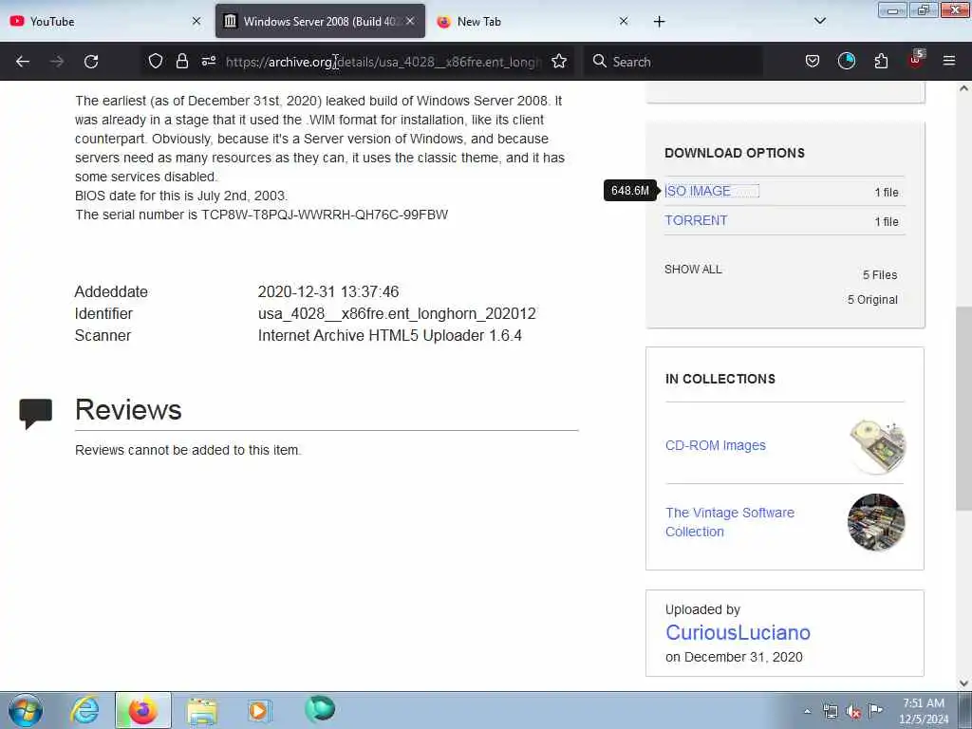Reload the current page
The image size is (972, 729).
91,62
